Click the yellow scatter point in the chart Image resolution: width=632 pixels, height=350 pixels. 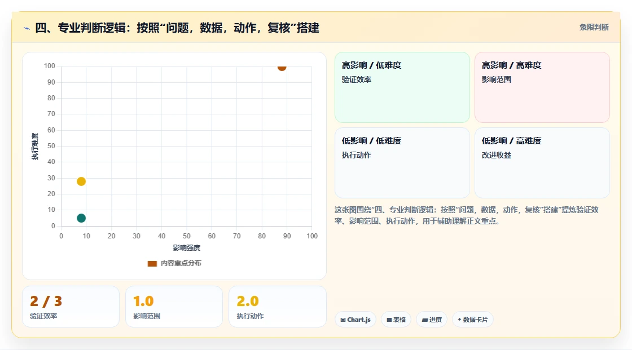(81, 181)
